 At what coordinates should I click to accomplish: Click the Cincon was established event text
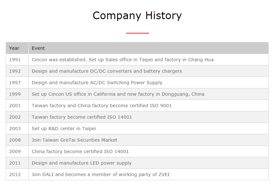(122, 60)
